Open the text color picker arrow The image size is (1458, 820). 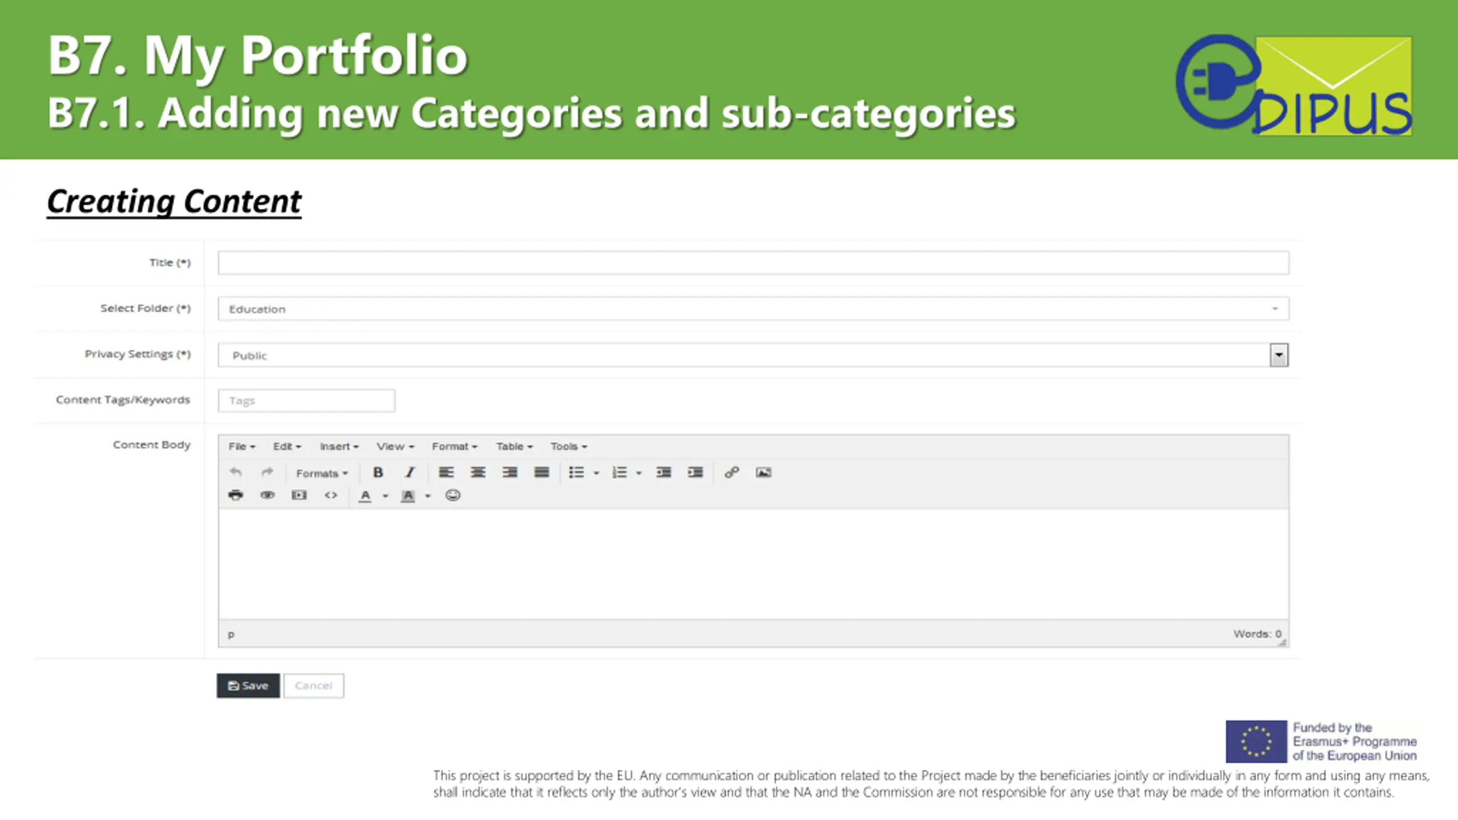386,496
